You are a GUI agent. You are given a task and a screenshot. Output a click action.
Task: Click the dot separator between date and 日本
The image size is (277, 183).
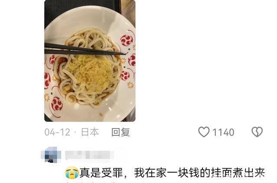75,132
